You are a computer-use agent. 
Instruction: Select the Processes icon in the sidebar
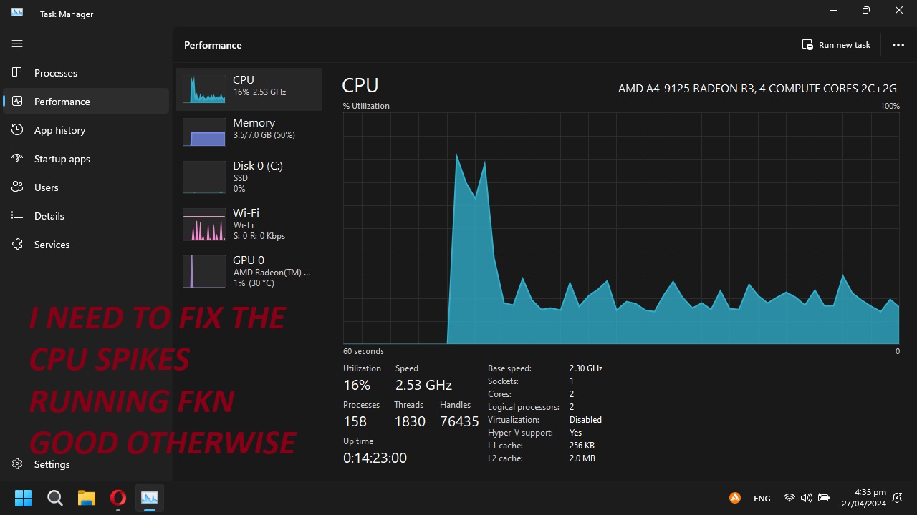[x=17, y=72]
